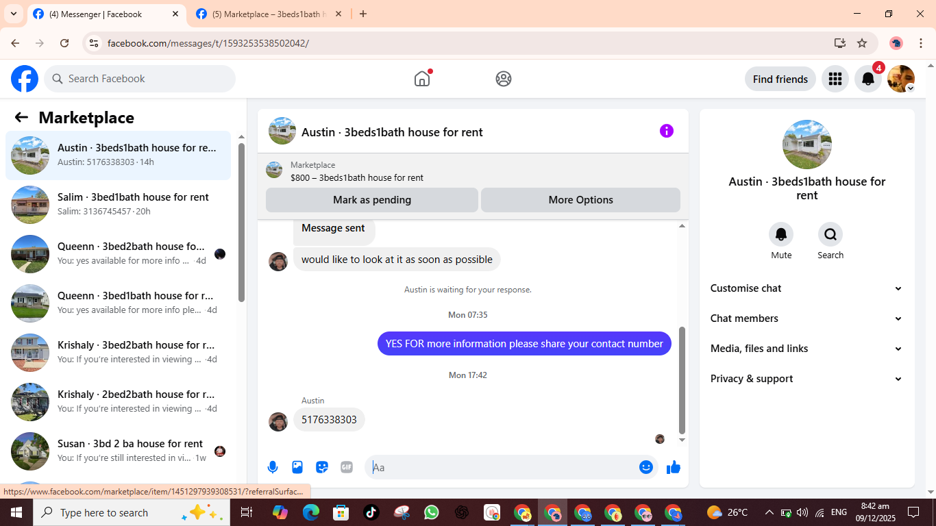
Task: Click the Search Facebook field
Action: [140, 79]
